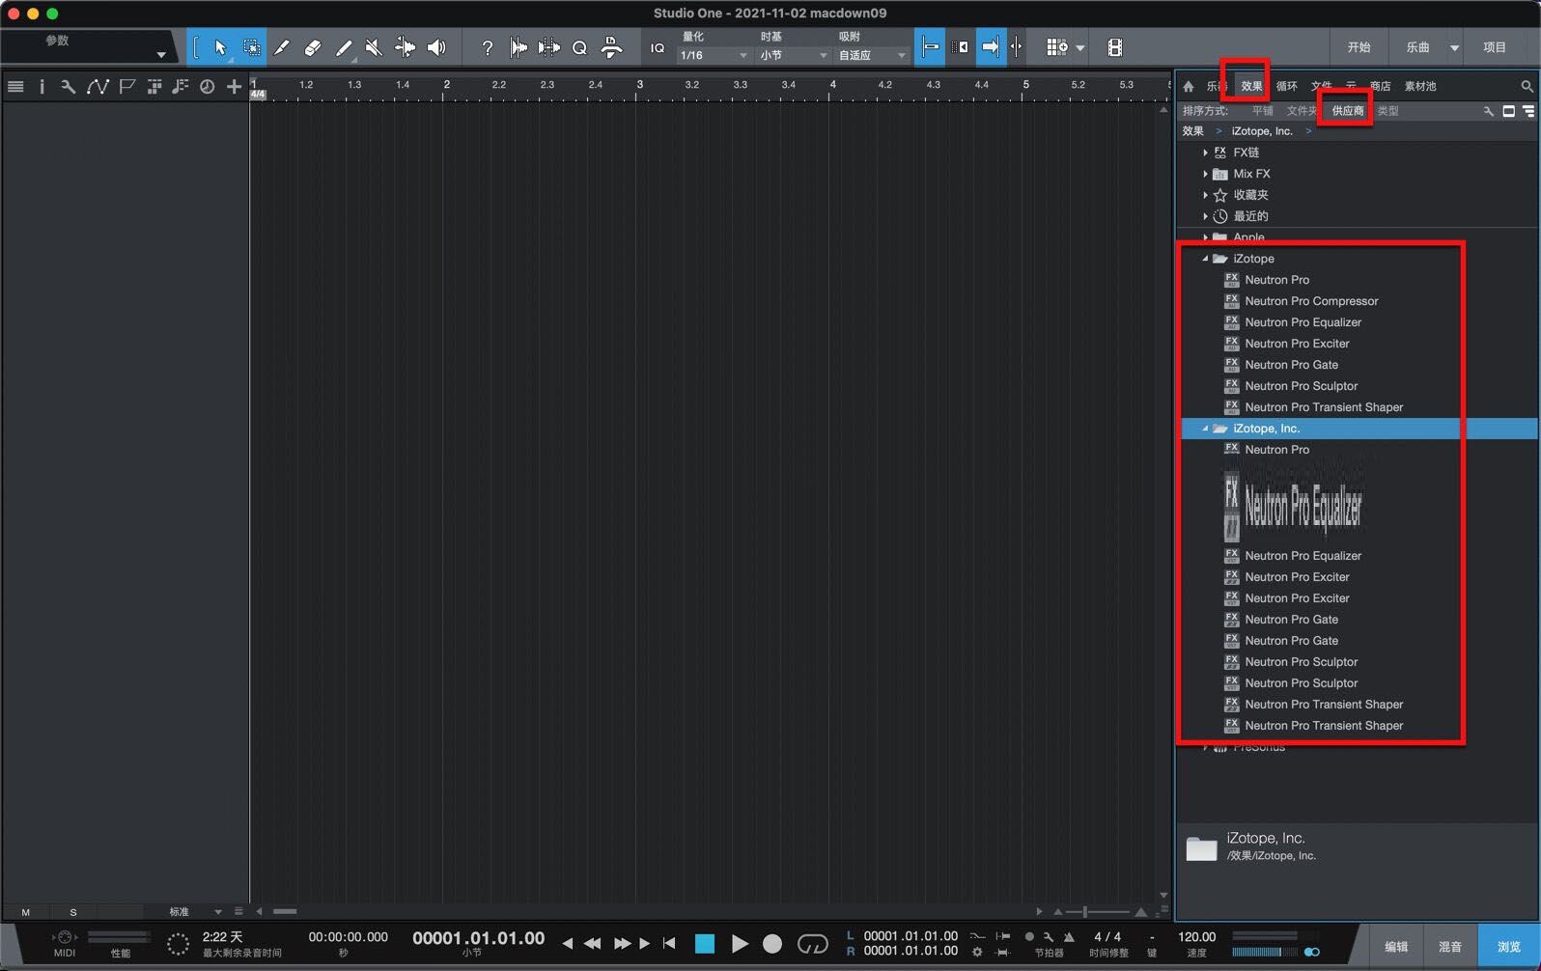Toggle autoscroll arrow button

[x=991, y=47]
